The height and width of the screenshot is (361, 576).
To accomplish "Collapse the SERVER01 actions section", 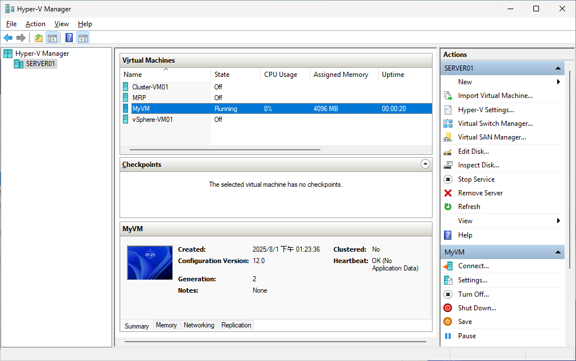I will (x=558, y=68).
